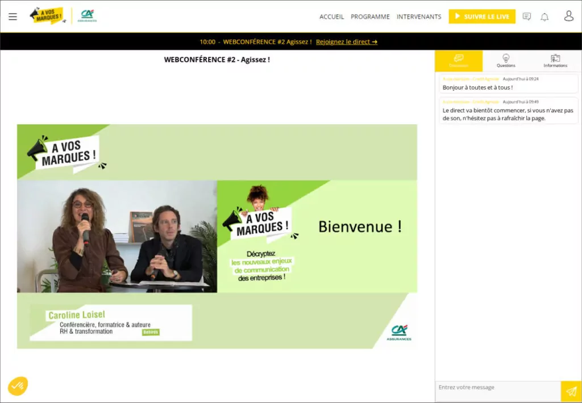Click the Crédit Agricole Assurances header logo
Image resolution: width=582 pixels, height=403 pixels.
87,16
